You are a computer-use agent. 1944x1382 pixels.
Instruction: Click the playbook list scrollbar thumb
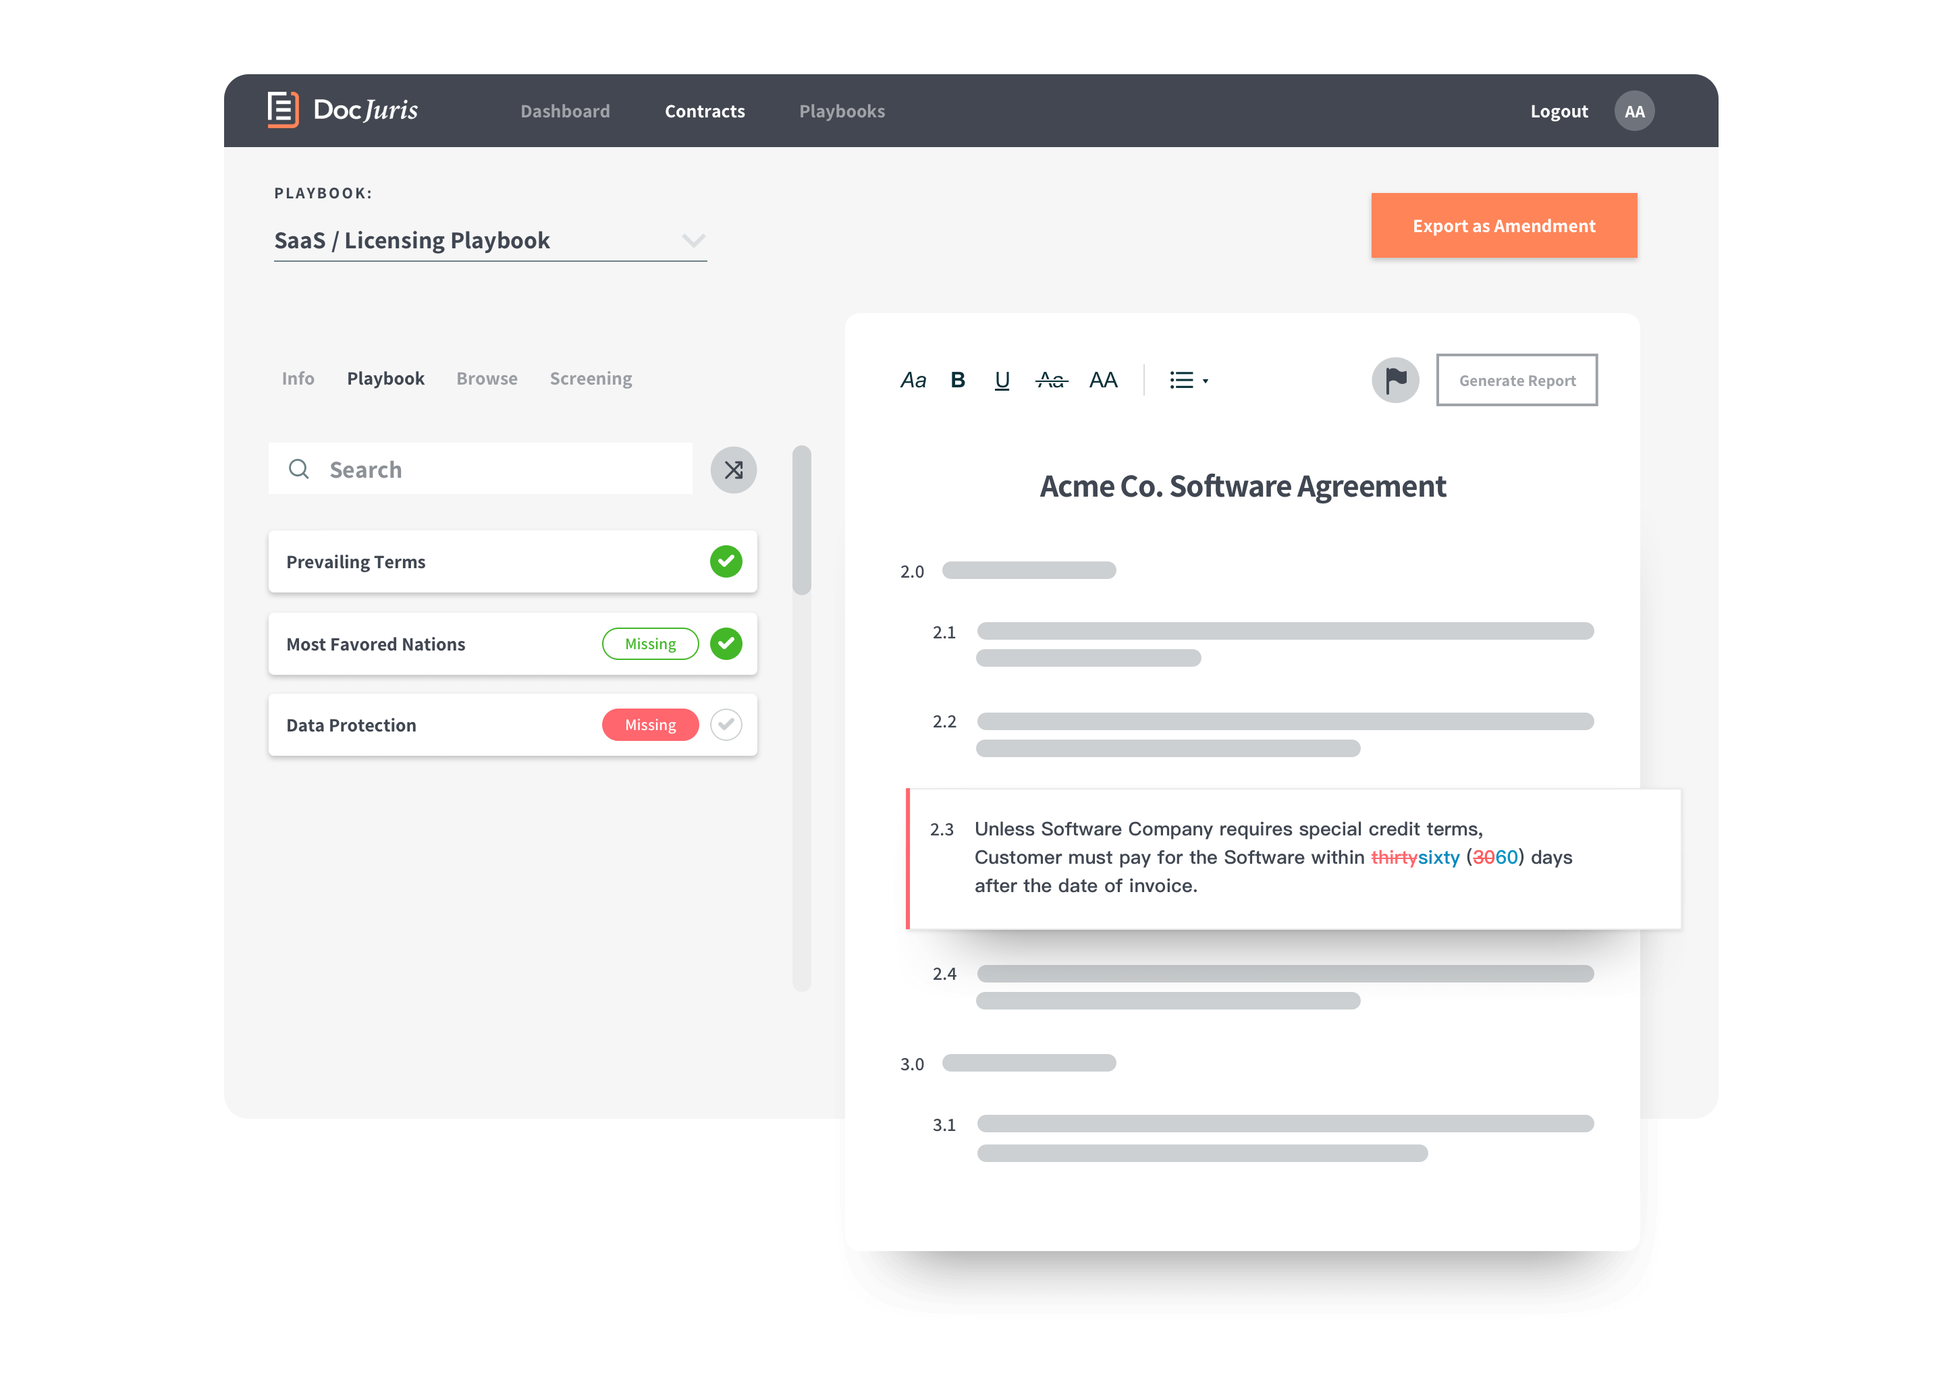[801, 519]
